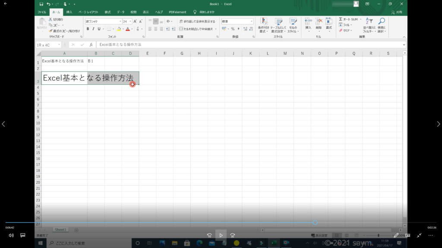Click the yellow fill color swatch
The height and width of the screenshot is (248, 442).
(119, 29)
